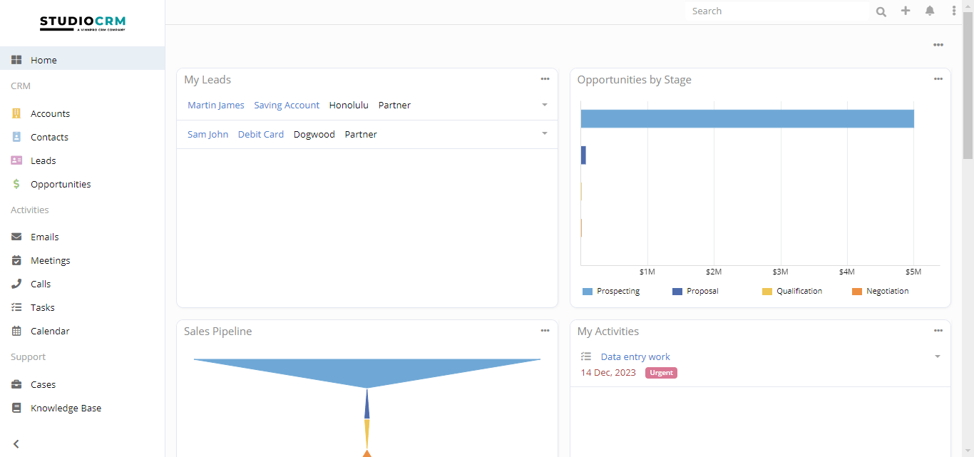Open the vertical dots user menu

click(x=954, y=11)
